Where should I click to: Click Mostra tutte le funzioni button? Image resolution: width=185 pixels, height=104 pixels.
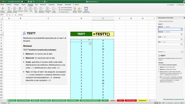point(166,21)
